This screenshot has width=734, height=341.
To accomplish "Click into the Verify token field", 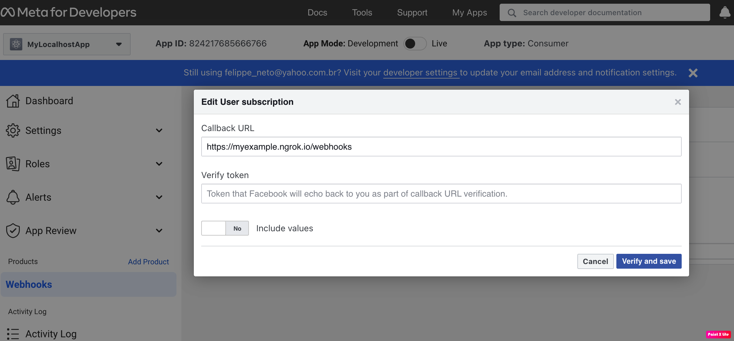I will [441, 194].
